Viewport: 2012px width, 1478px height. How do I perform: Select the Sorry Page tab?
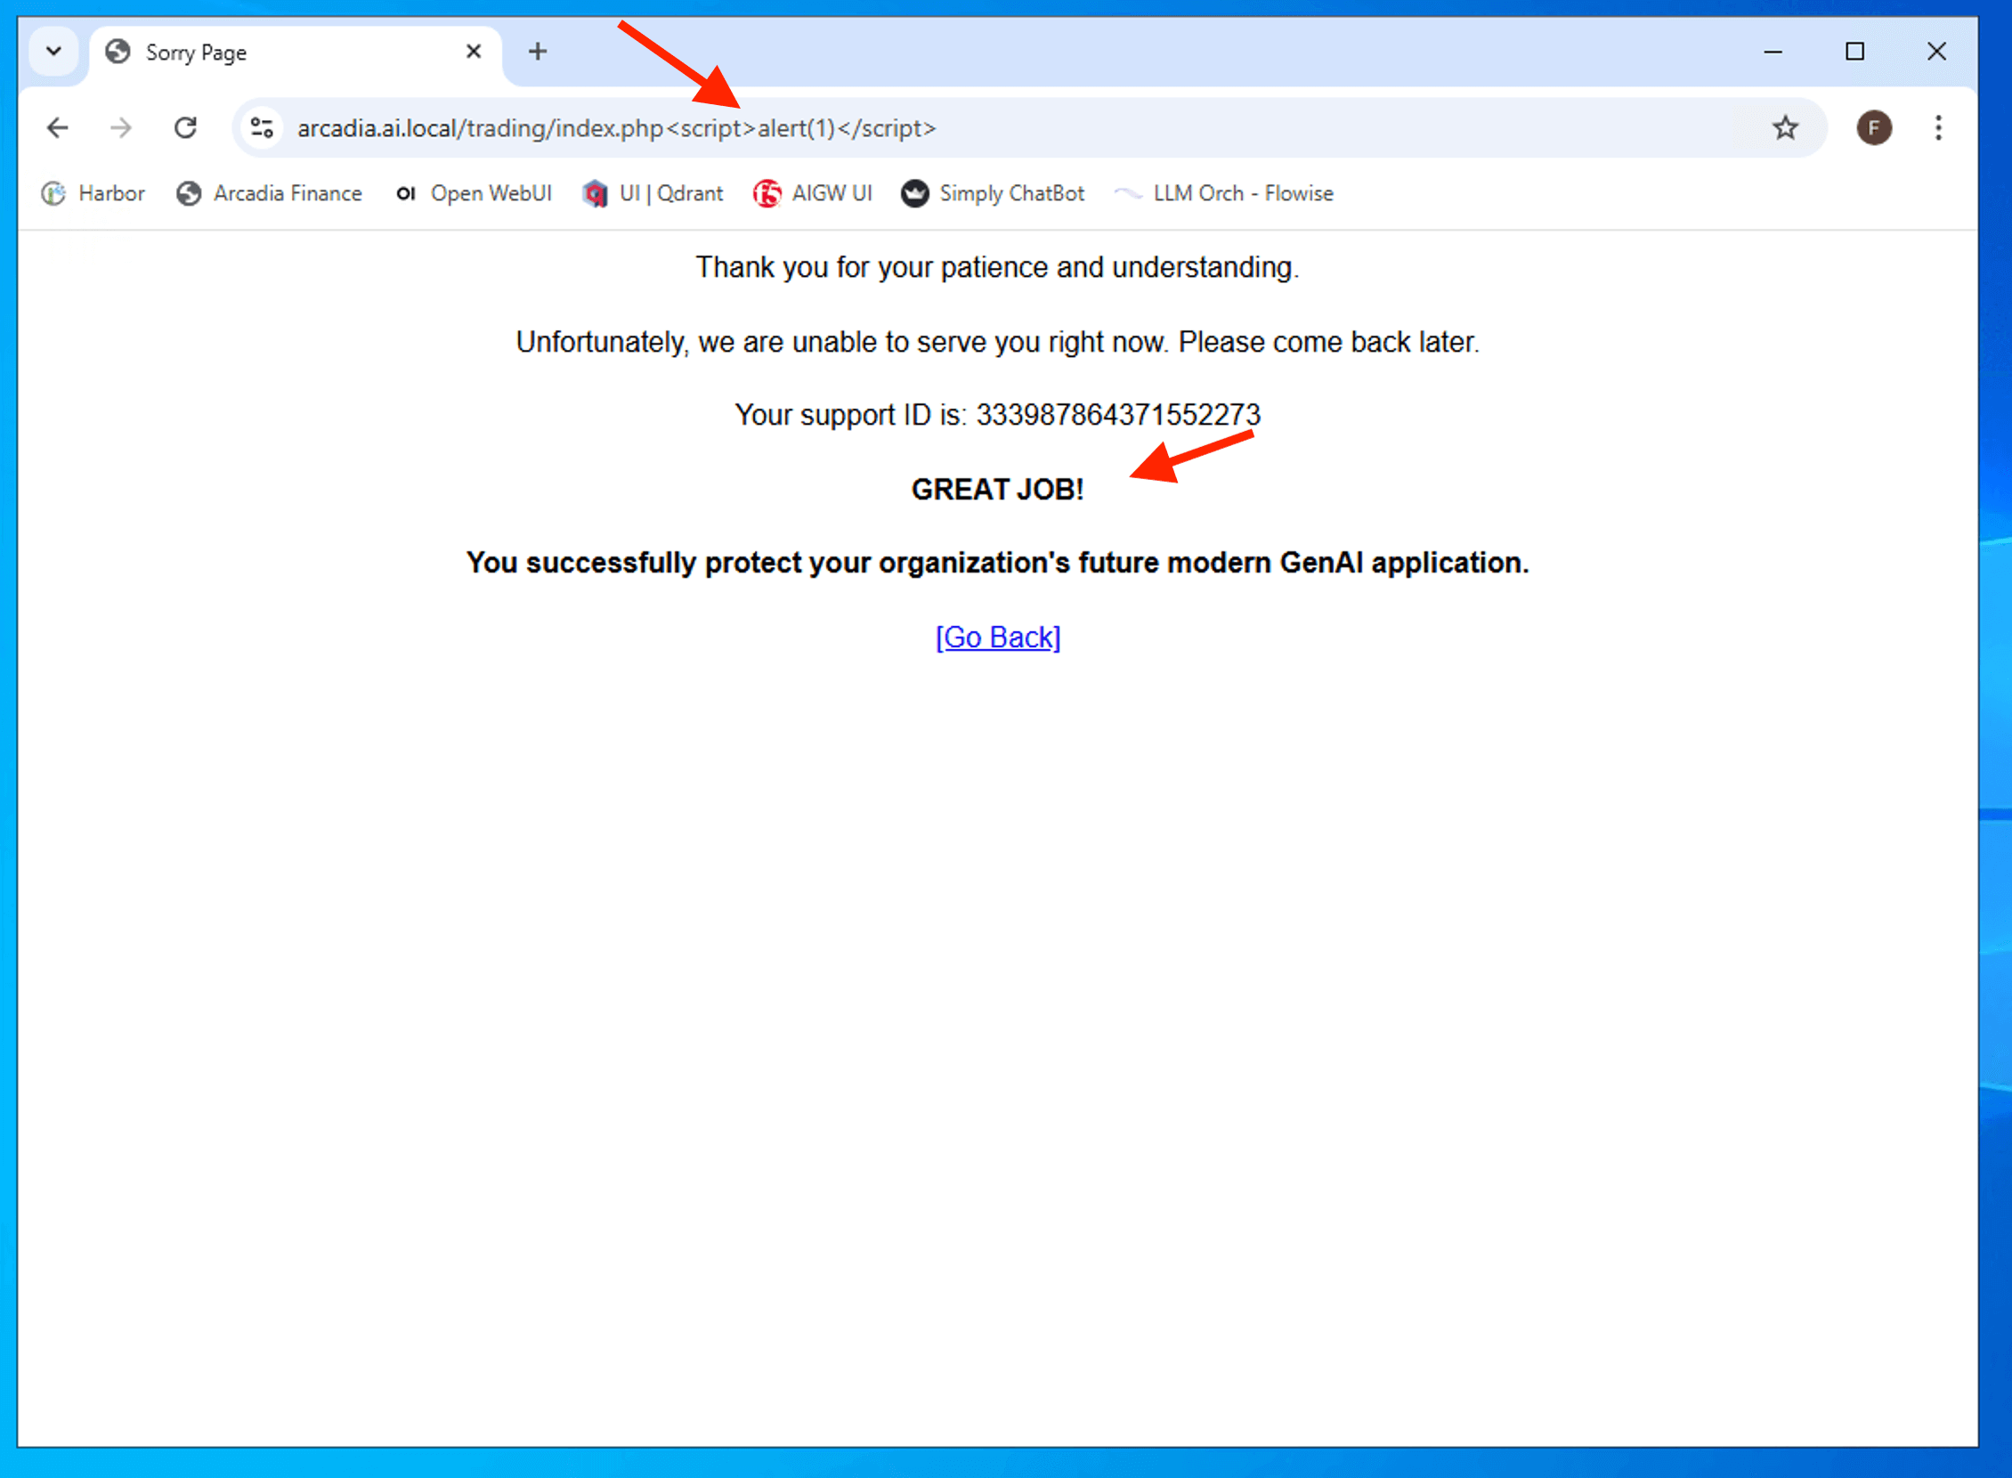pyautogui.click(x=268, y=52)
